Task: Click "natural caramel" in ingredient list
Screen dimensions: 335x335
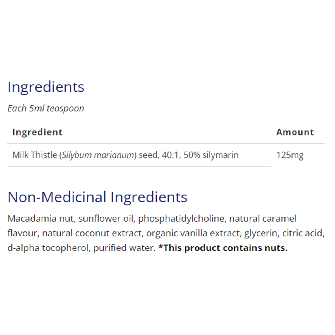Action: [263, 218]
